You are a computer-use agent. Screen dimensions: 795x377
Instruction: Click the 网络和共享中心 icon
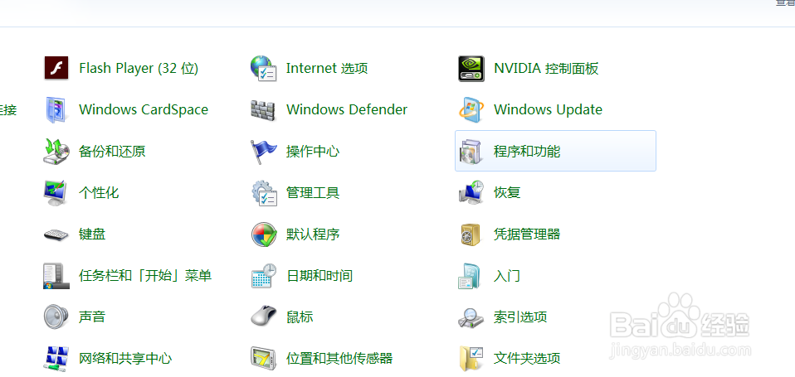[56, 358]
